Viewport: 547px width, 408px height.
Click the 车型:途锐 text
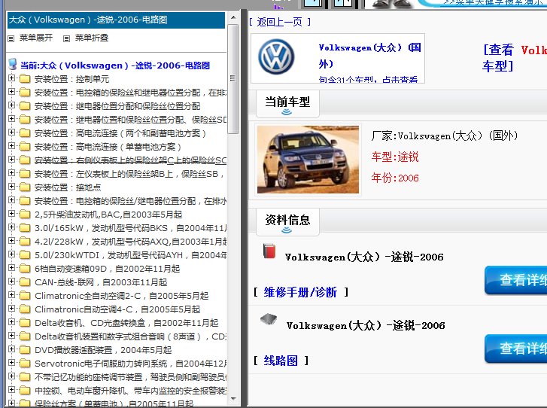395,157
